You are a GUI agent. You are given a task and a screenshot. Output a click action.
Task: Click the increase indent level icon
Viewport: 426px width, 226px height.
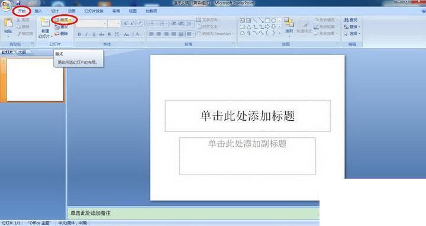point(180,24)
